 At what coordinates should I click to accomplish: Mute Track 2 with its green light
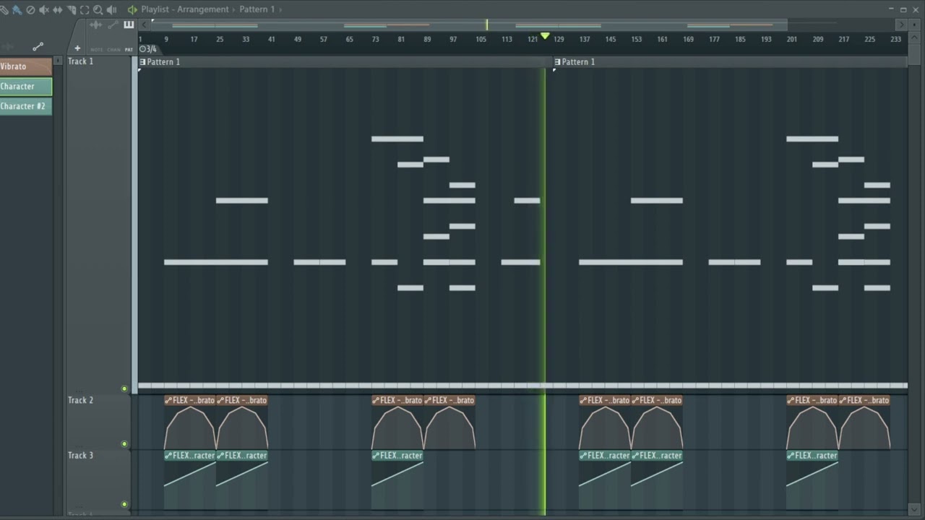point(124,444)
